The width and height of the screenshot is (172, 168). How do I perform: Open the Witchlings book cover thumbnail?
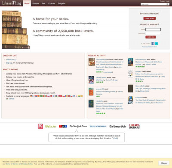coord(91,80)
